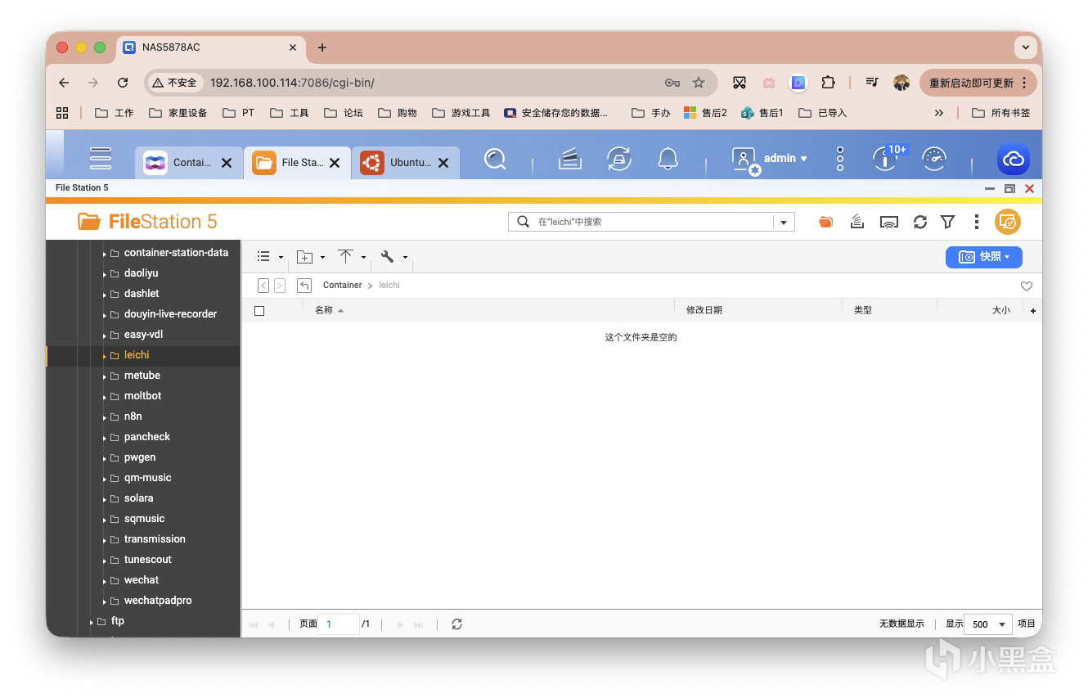The height and width of the screenshot is (698, 1088).
Task: Reload the browser page
Action: [x=123, y=83]
